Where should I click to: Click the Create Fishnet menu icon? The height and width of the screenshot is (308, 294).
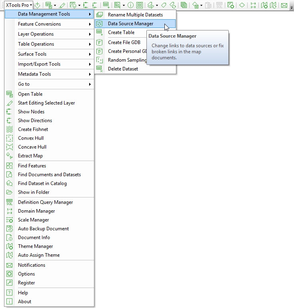[10, 129]
